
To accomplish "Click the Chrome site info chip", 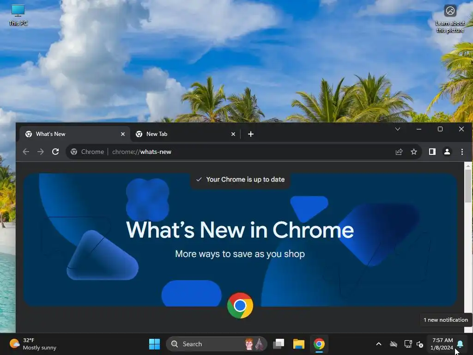I will click(87, 152).
